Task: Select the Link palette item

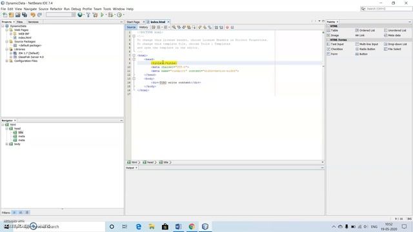Action: click(x=360, y=35)
